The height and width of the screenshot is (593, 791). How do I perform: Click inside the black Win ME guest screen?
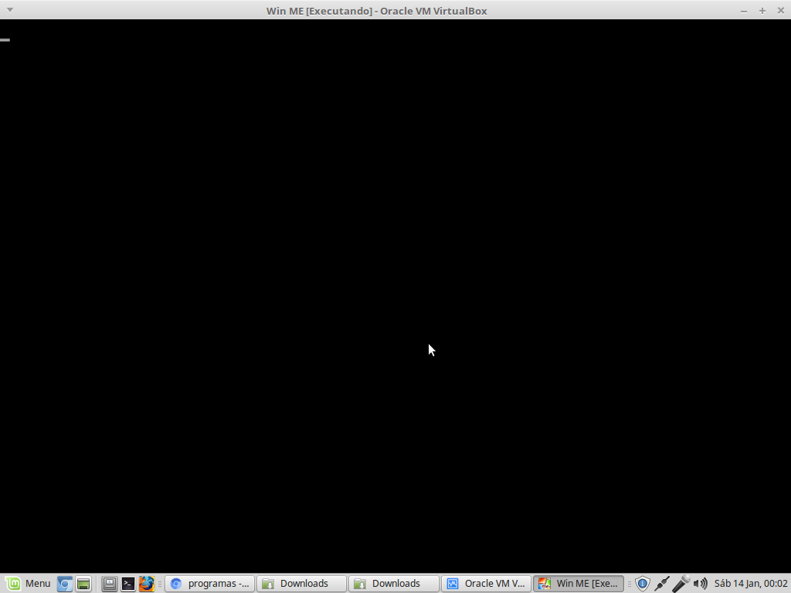tap(395, 296)
